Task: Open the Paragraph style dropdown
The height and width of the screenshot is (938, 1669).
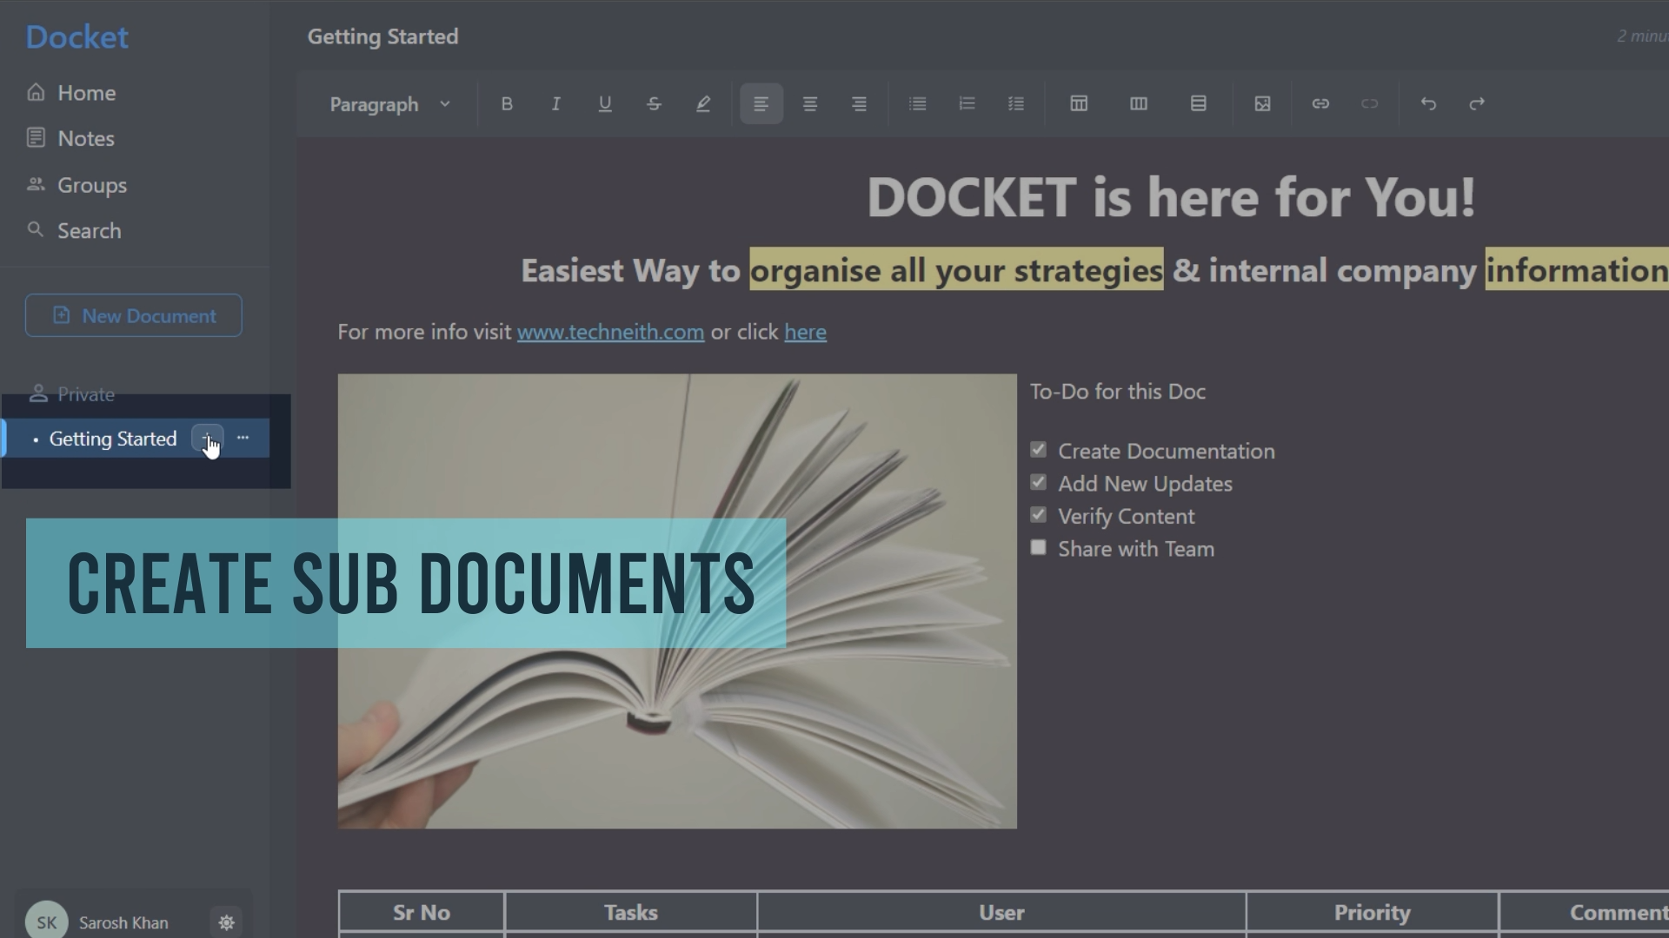Action: (389, 104)
